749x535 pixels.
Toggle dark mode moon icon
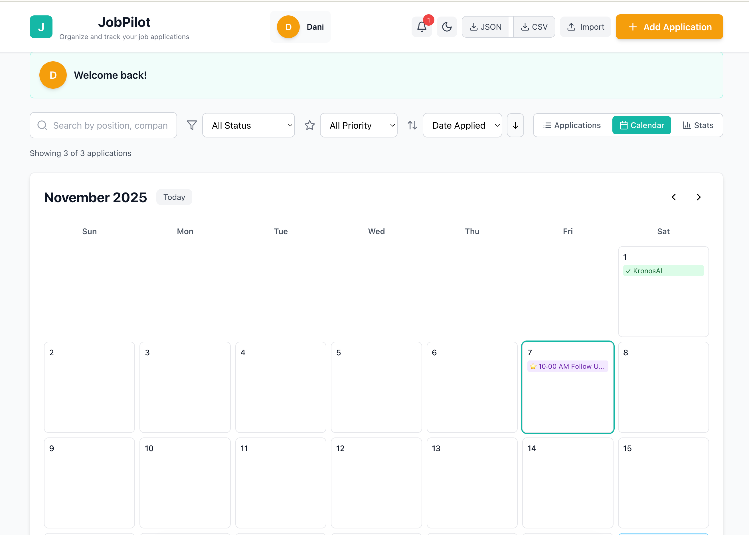point(446,27)
